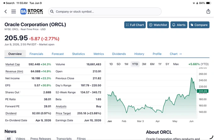Click the Compare button

tap(199, 25)
